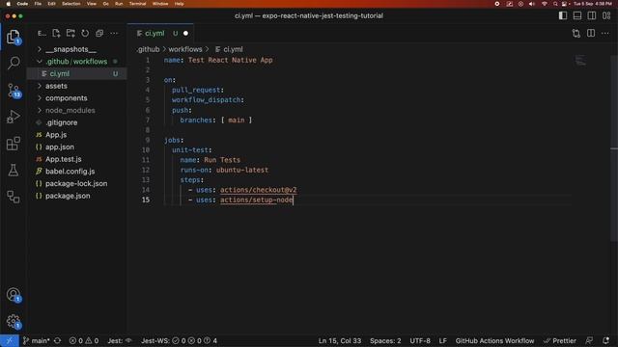Open the workflows breadcrumb dropdown
This screenshot has height=347, width=618.
[x=185, y=49]
